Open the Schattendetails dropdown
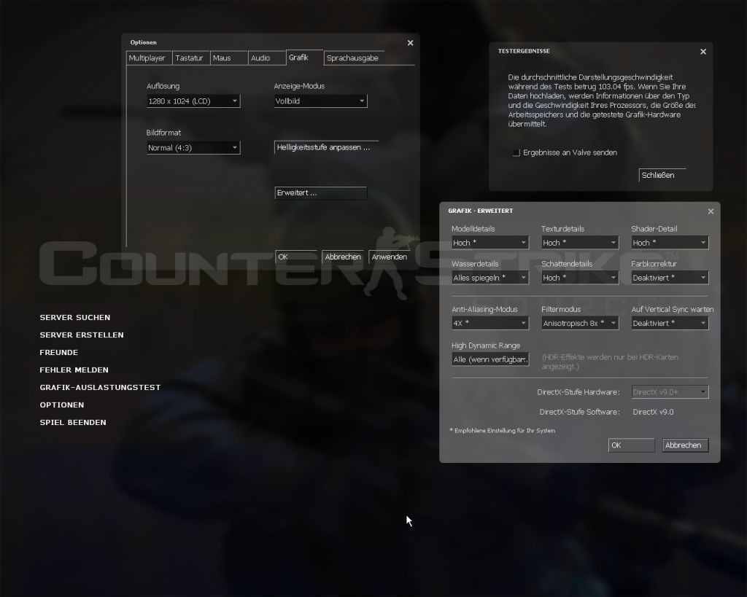The height and width of the screenshot is (597, 747). coord(580,278)
